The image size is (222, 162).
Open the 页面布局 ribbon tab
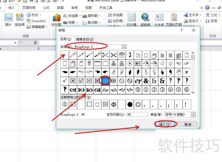pos(29,8)
